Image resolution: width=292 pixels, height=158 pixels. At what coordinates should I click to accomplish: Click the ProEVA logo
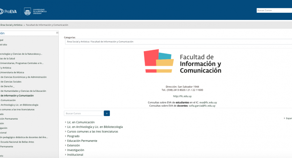click(x=8, y=12)
